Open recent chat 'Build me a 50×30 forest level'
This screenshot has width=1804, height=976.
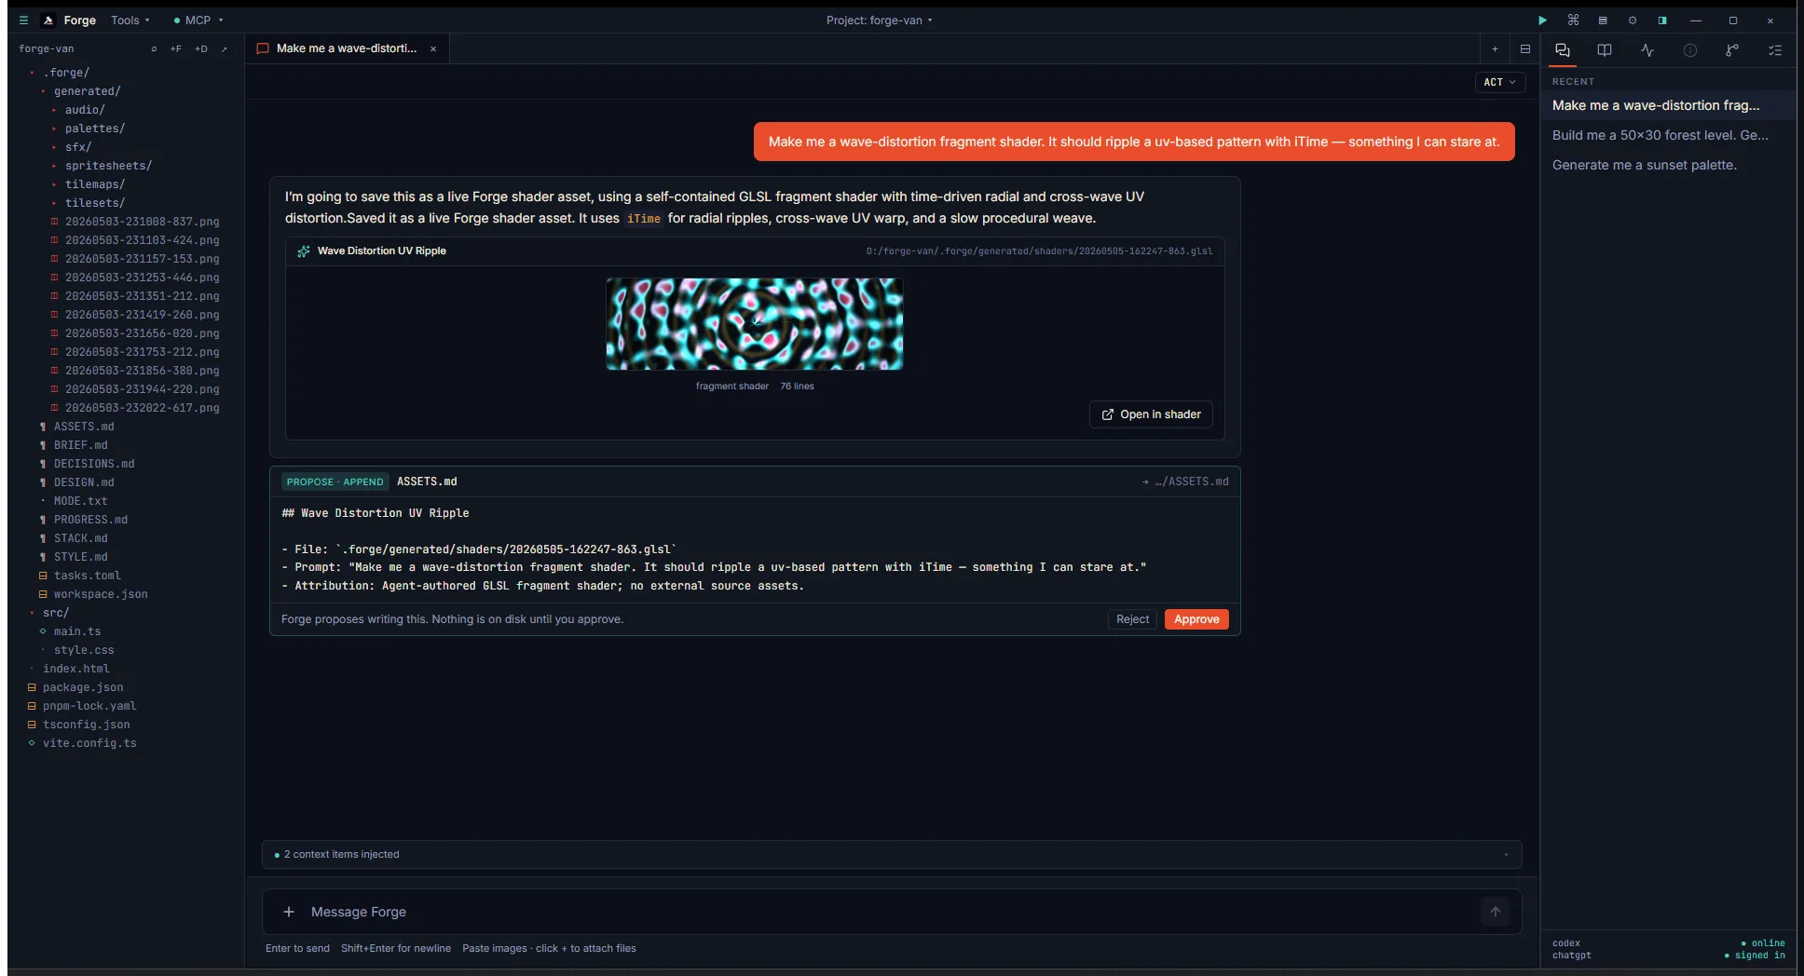click(1660, 135)
